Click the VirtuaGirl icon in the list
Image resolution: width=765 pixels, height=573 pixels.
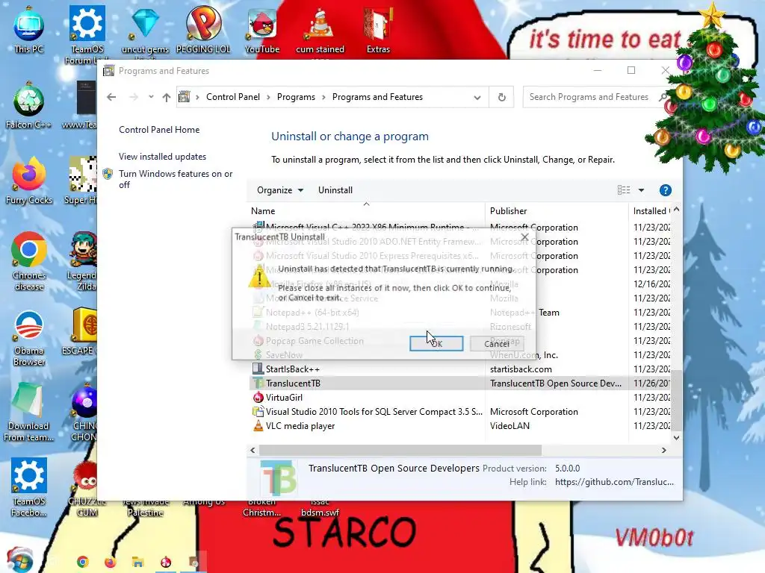tap(258, 397)
